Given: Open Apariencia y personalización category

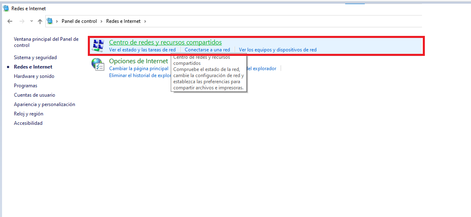Looking at the screenshot, I should click(x=45, y=104).
